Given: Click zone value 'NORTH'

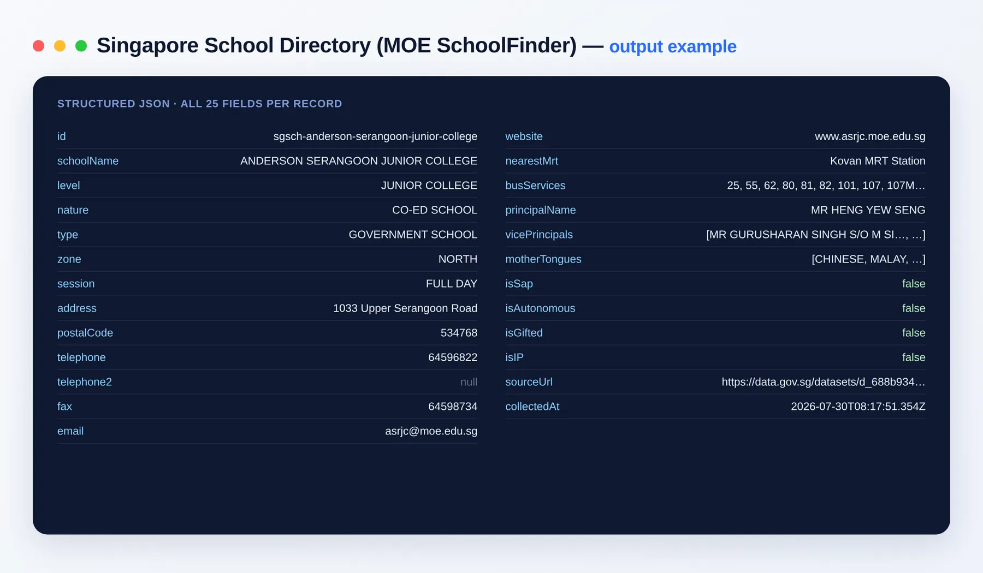Looking at the screenshot, I should point(458,259).
